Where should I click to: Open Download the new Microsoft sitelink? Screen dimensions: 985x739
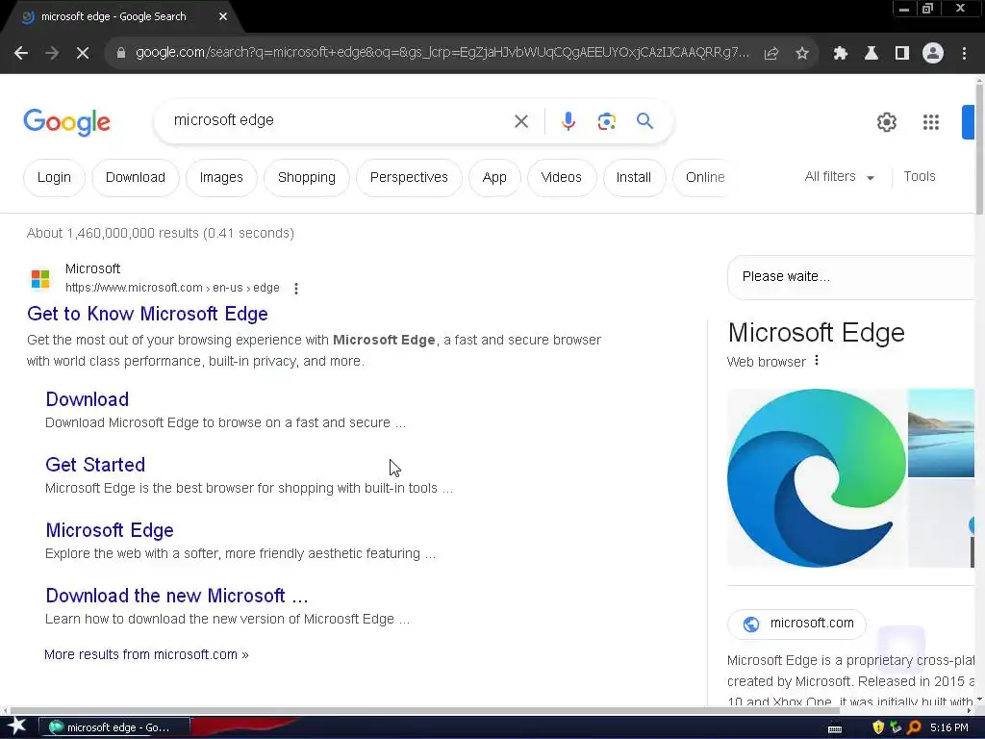click(x=177, y=596)
